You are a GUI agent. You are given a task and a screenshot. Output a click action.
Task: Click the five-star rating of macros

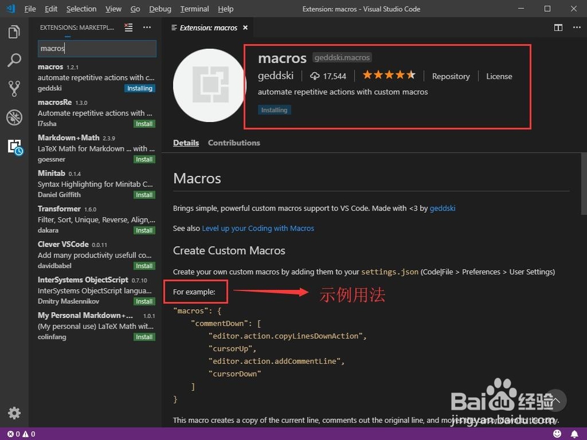(x=389, y=75)
